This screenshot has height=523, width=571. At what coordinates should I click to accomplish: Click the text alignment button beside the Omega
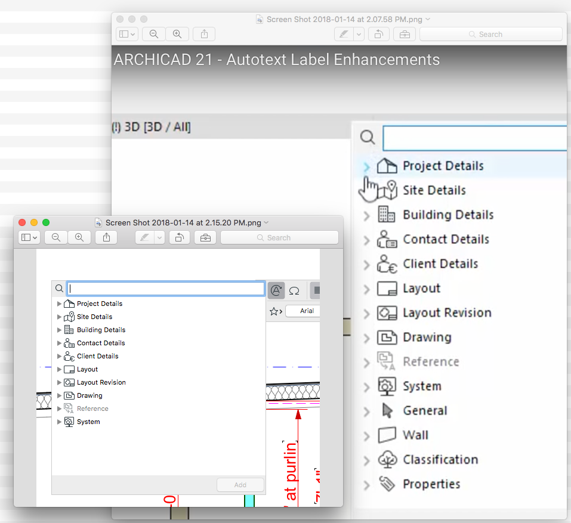tap(316, 290)
